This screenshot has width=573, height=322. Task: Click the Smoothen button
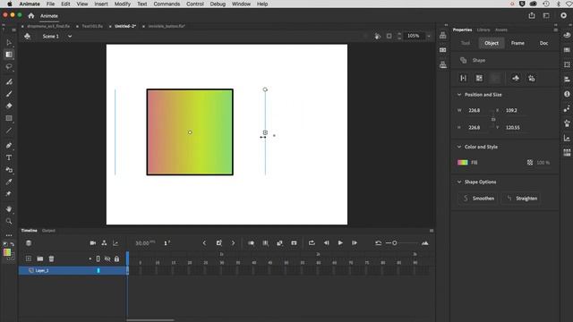pyautogui.click(x=478, y=199)
